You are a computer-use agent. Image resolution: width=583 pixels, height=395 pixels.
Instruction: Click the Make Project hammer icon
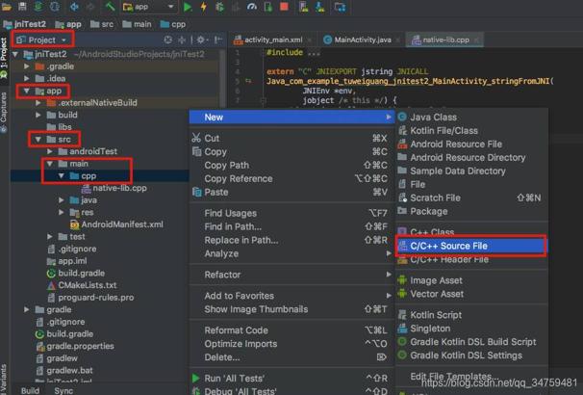110,7
